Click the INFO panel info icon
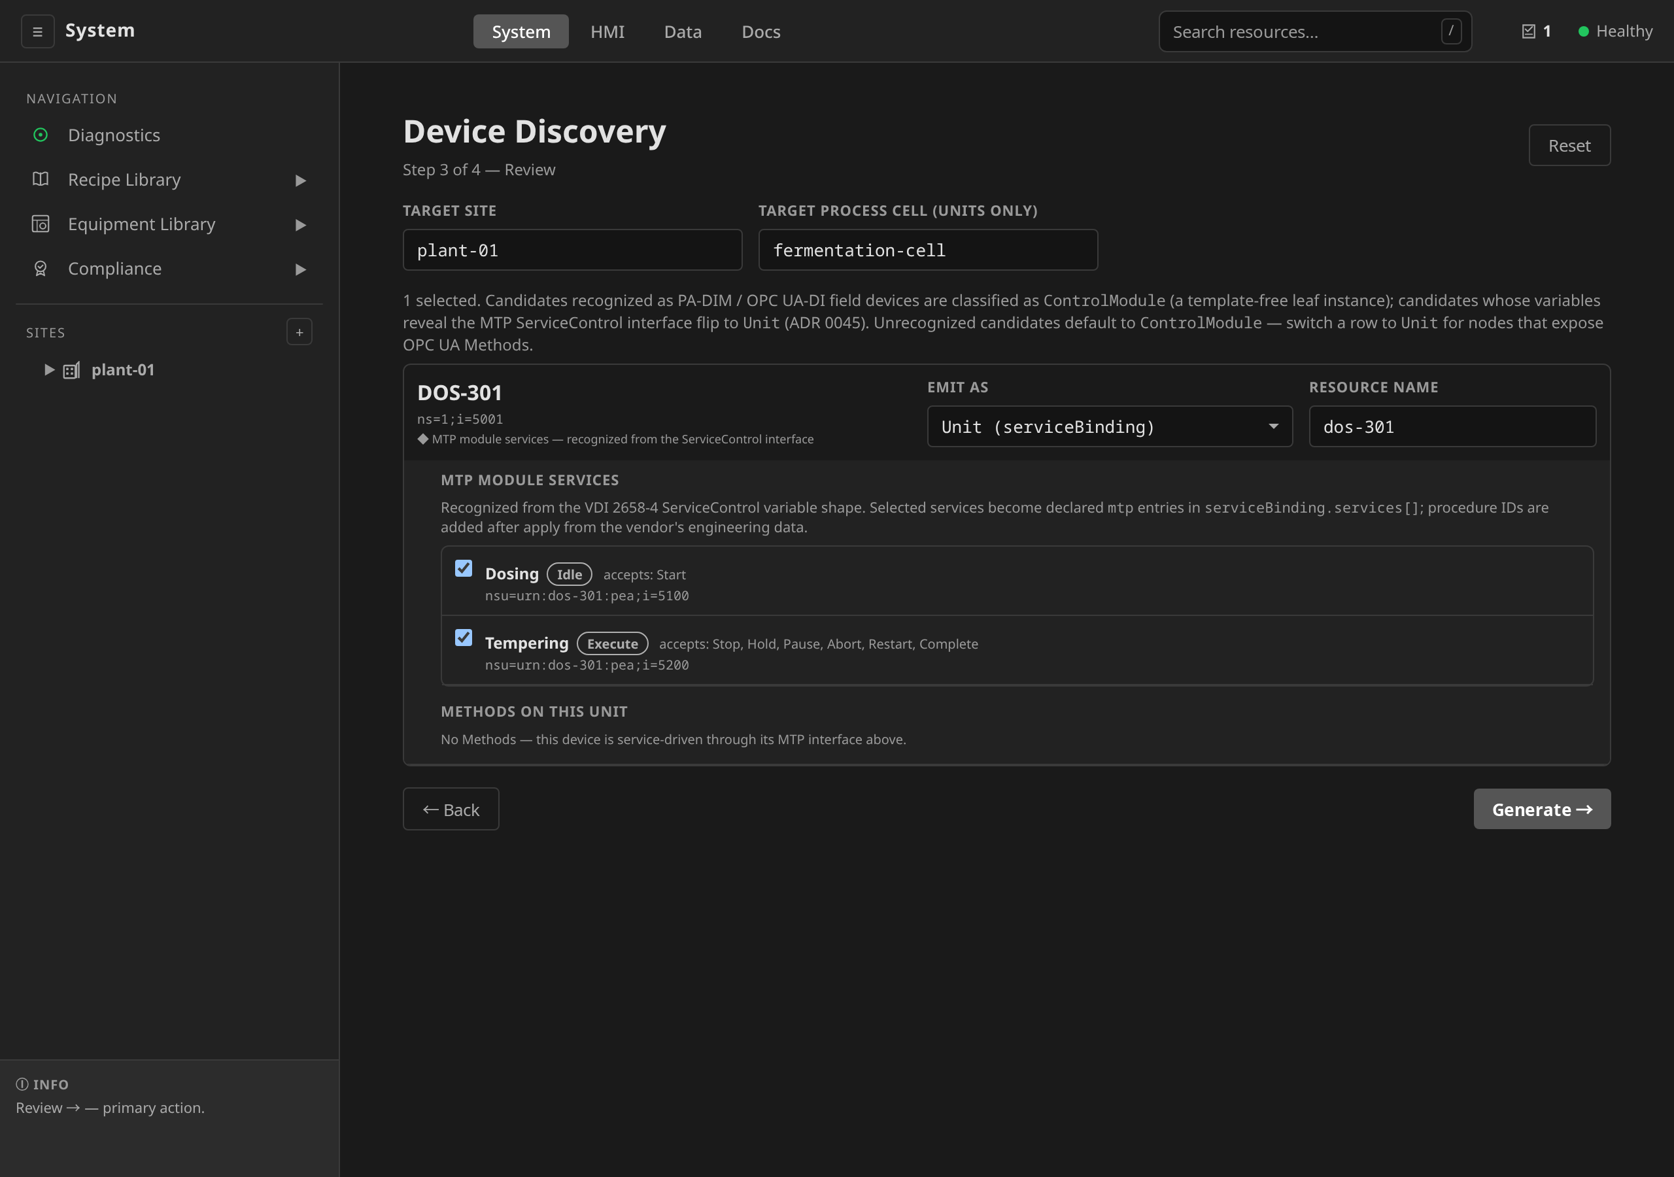 23,1083
